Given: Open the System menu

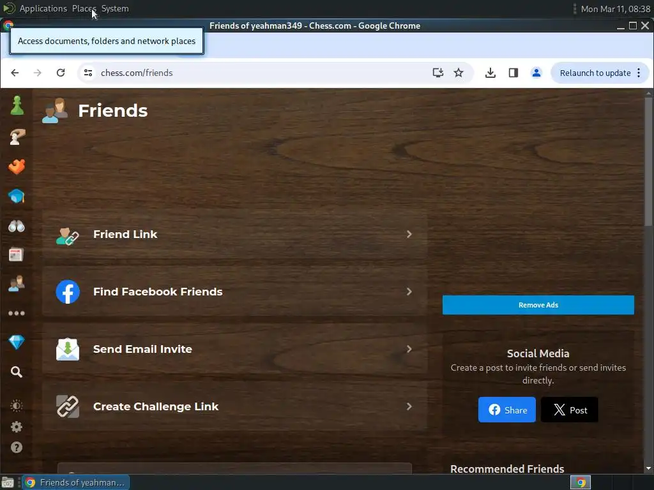Looking at the screenshot, I should tap(115, 8).
